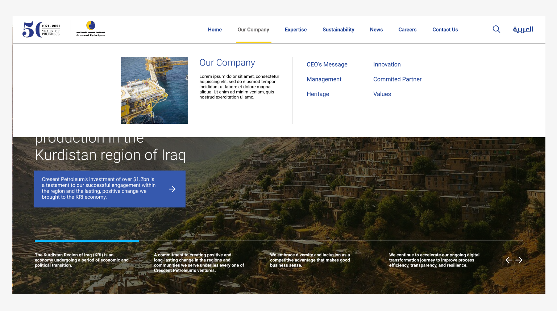The height and width of the screenshot is (311, 557).
Task: Click the search magnifier icon
Action: pyautogui.click(x=496, y=29)
